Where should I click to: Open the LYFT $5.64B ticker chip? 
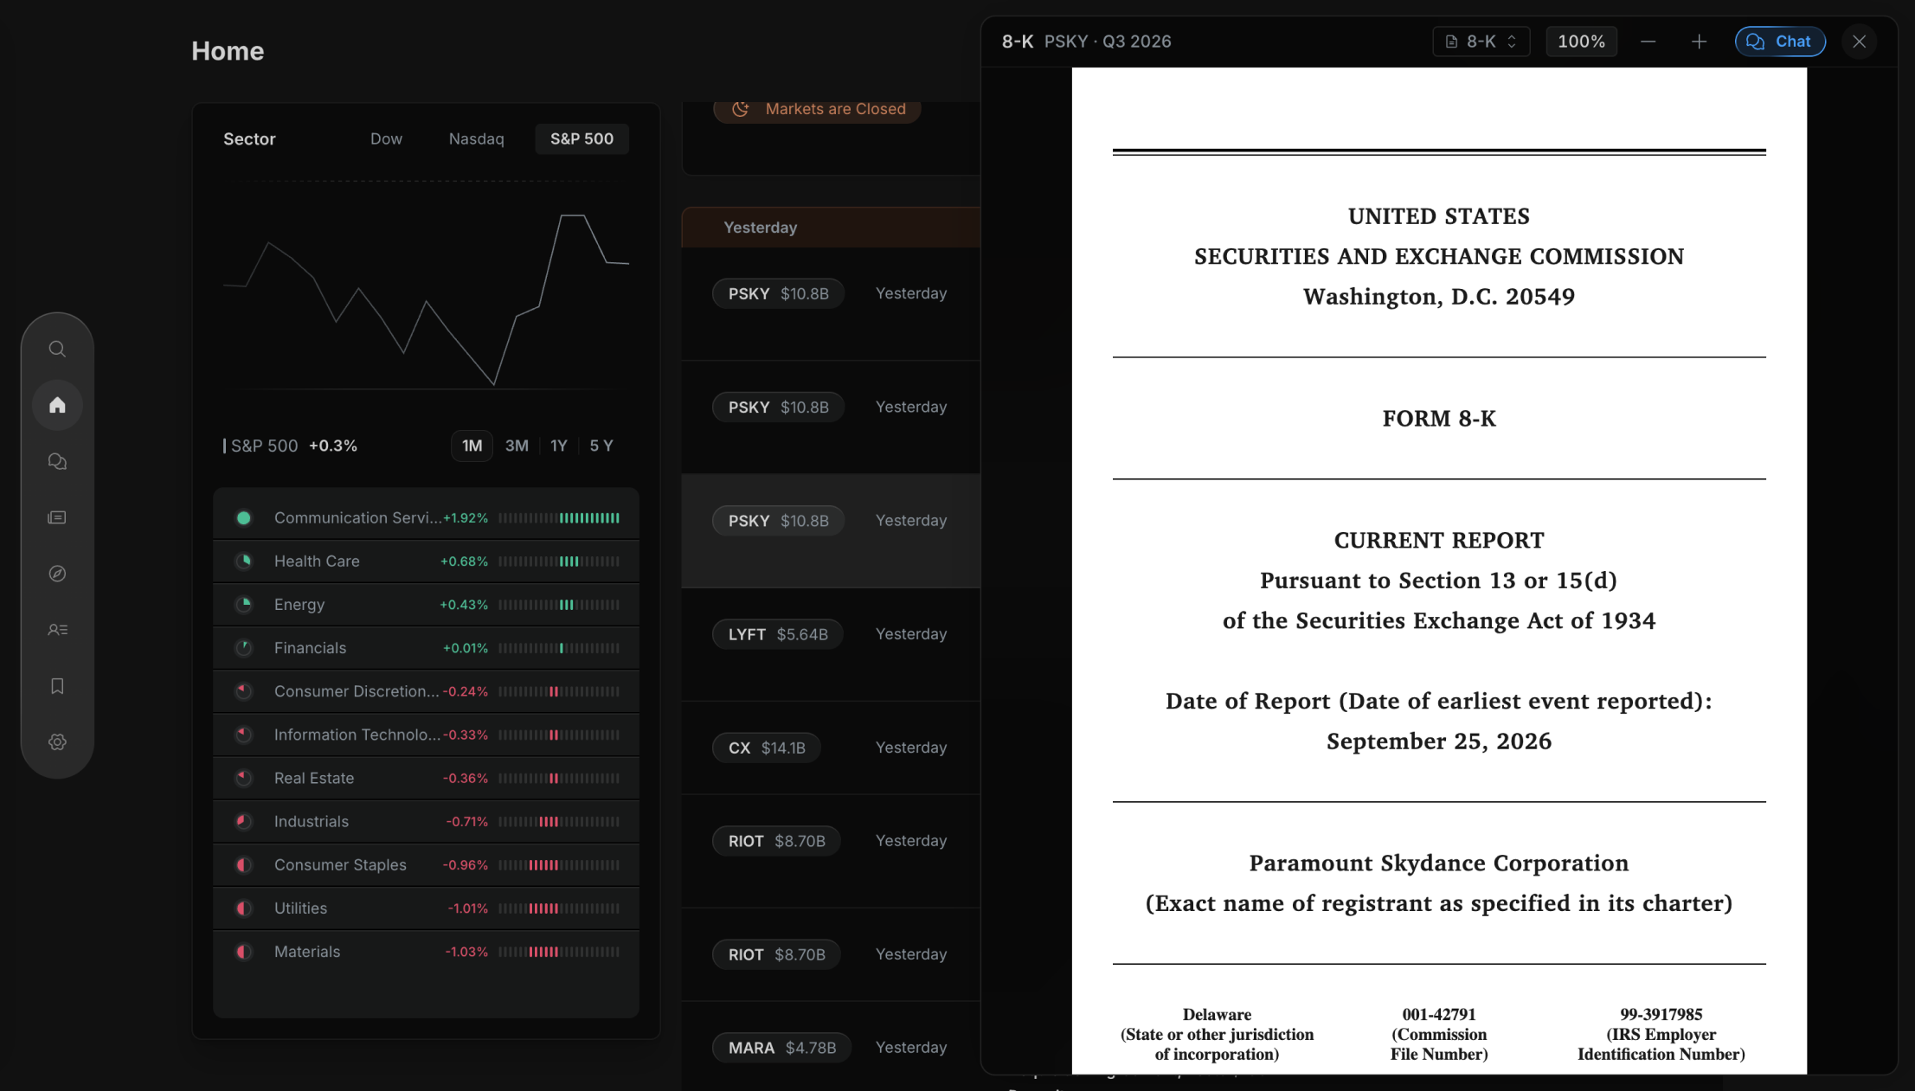pyautogui.click(x=777, y=634)
